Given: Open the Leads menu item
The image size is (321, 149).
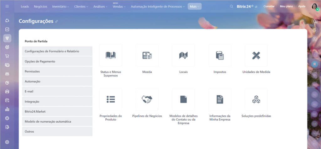Looking at the screenshot, I should 25,6.
